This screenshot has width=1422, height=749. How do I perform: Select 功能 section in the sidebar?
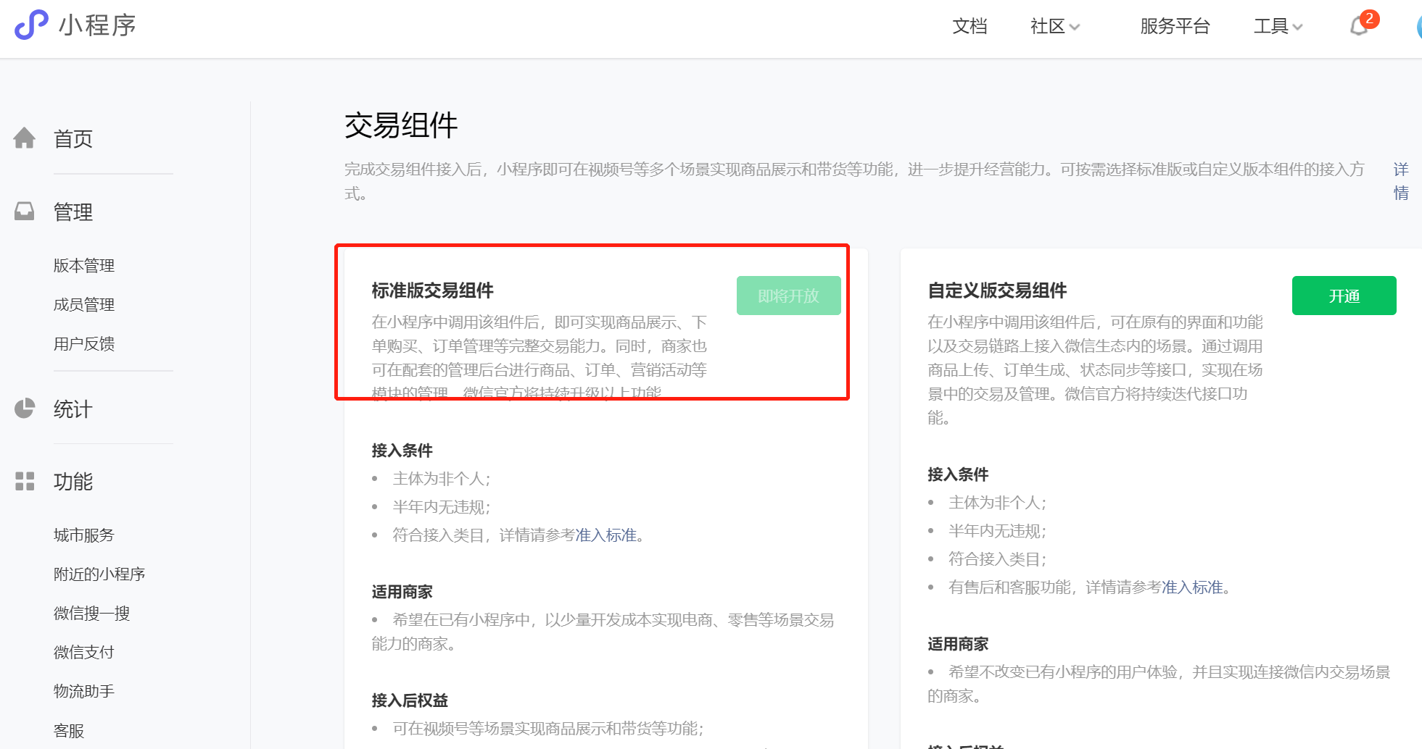tap(73, 482)
